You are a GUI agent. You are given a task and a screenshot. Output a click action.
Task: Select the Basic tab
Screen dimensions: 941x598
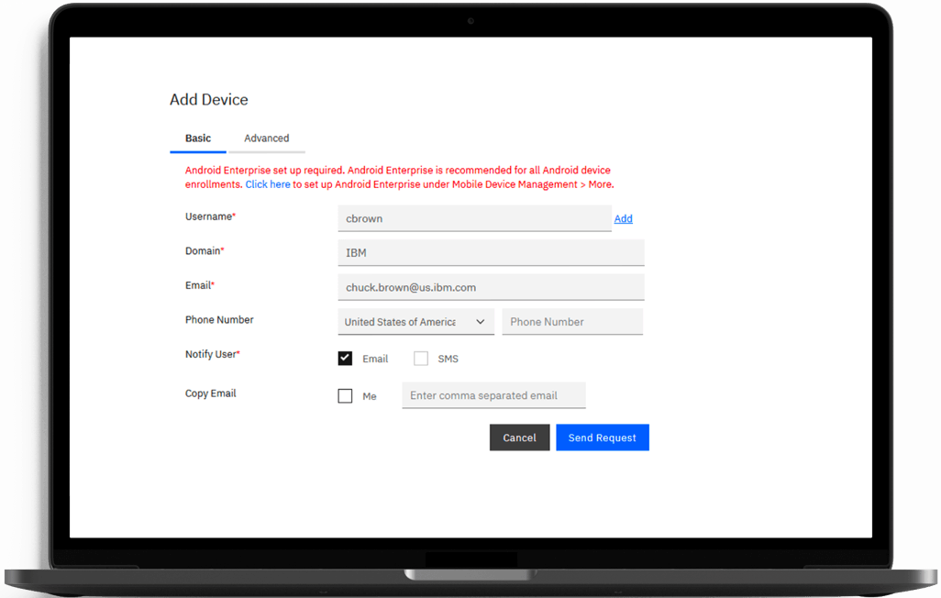198,138
